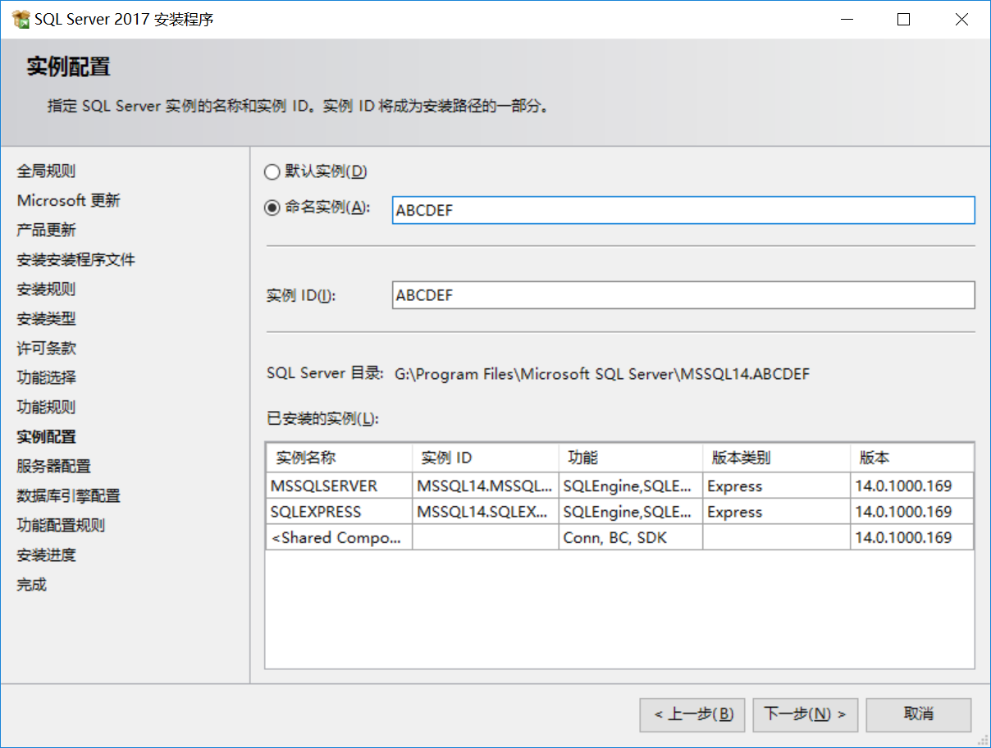Click Express edition cell in SQLEXPRESS row

coord(777,512)
